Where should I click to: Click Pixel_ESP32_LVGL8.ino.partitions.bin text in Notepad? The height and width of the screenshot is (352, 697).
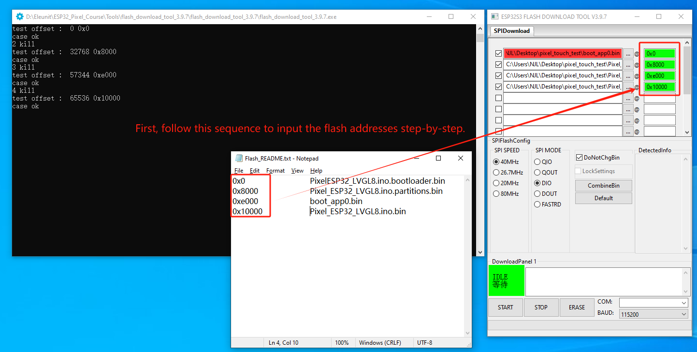pos(376,191)
